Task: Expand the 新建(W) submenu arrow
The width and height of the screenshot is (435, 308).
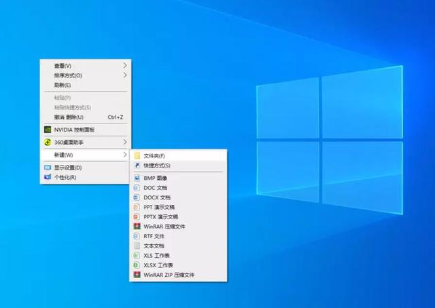Action: (x=125, y=155)
